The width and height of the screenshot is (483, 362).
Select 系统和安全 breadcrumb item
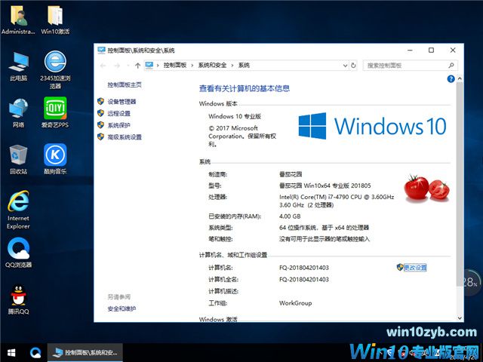[x=212, y=66]
